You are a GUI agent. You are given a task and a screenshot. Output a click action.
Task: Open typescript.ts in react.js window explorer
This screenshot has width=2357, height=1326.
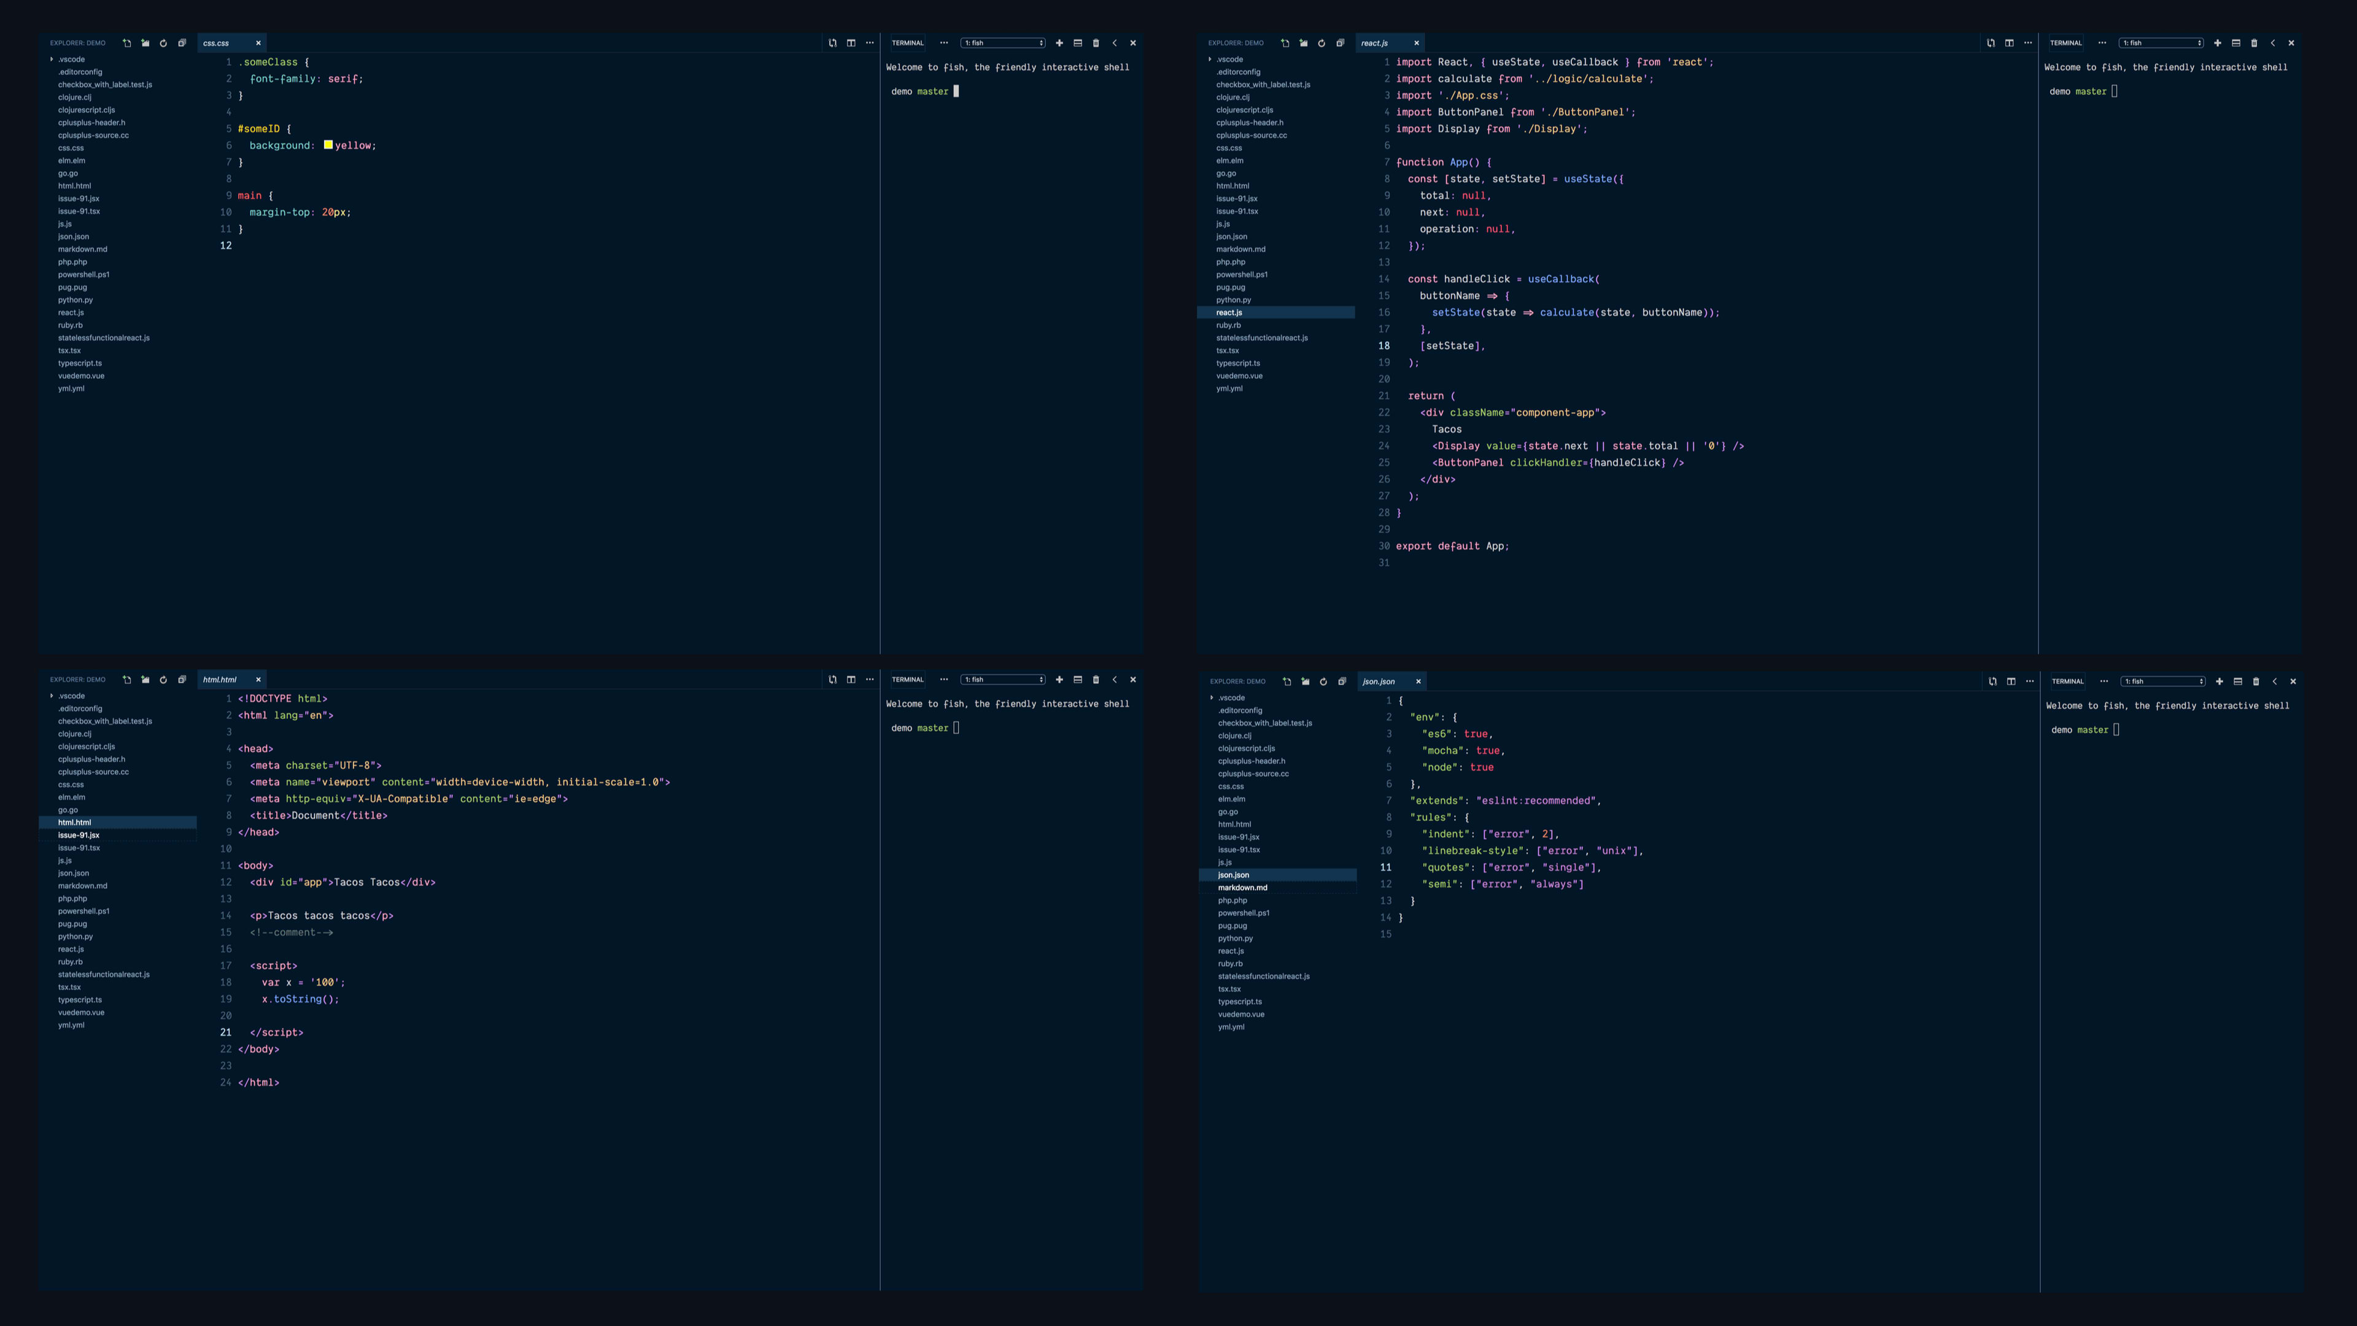(1238, 363)
